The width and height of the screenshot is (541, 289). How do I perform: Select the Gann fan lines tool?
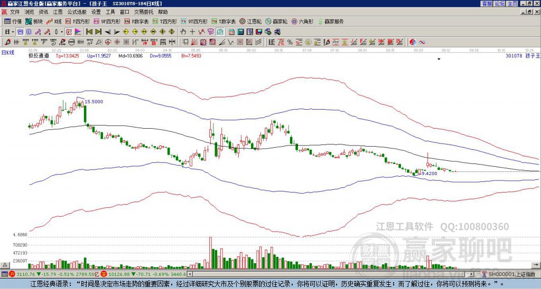(194, 42)
